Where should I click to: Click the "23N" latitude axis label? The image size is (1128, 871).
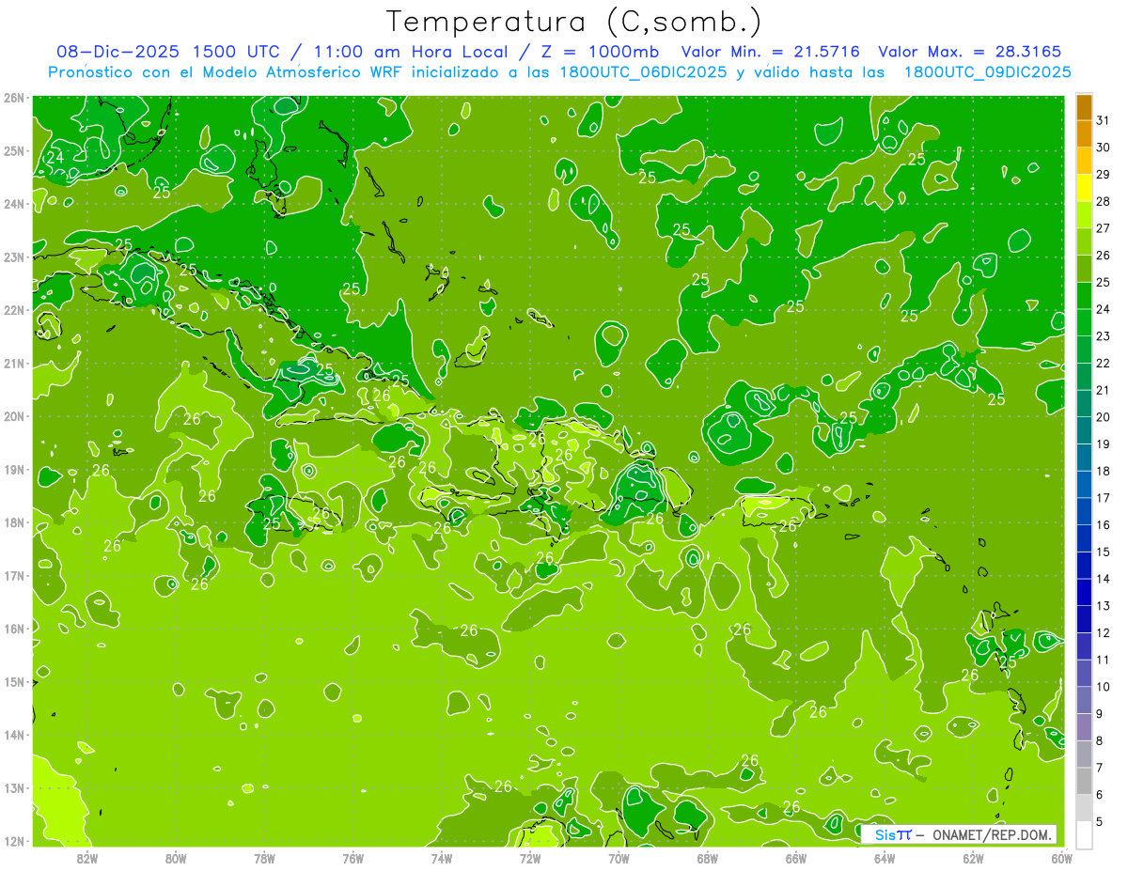click(x=14, y=257)
